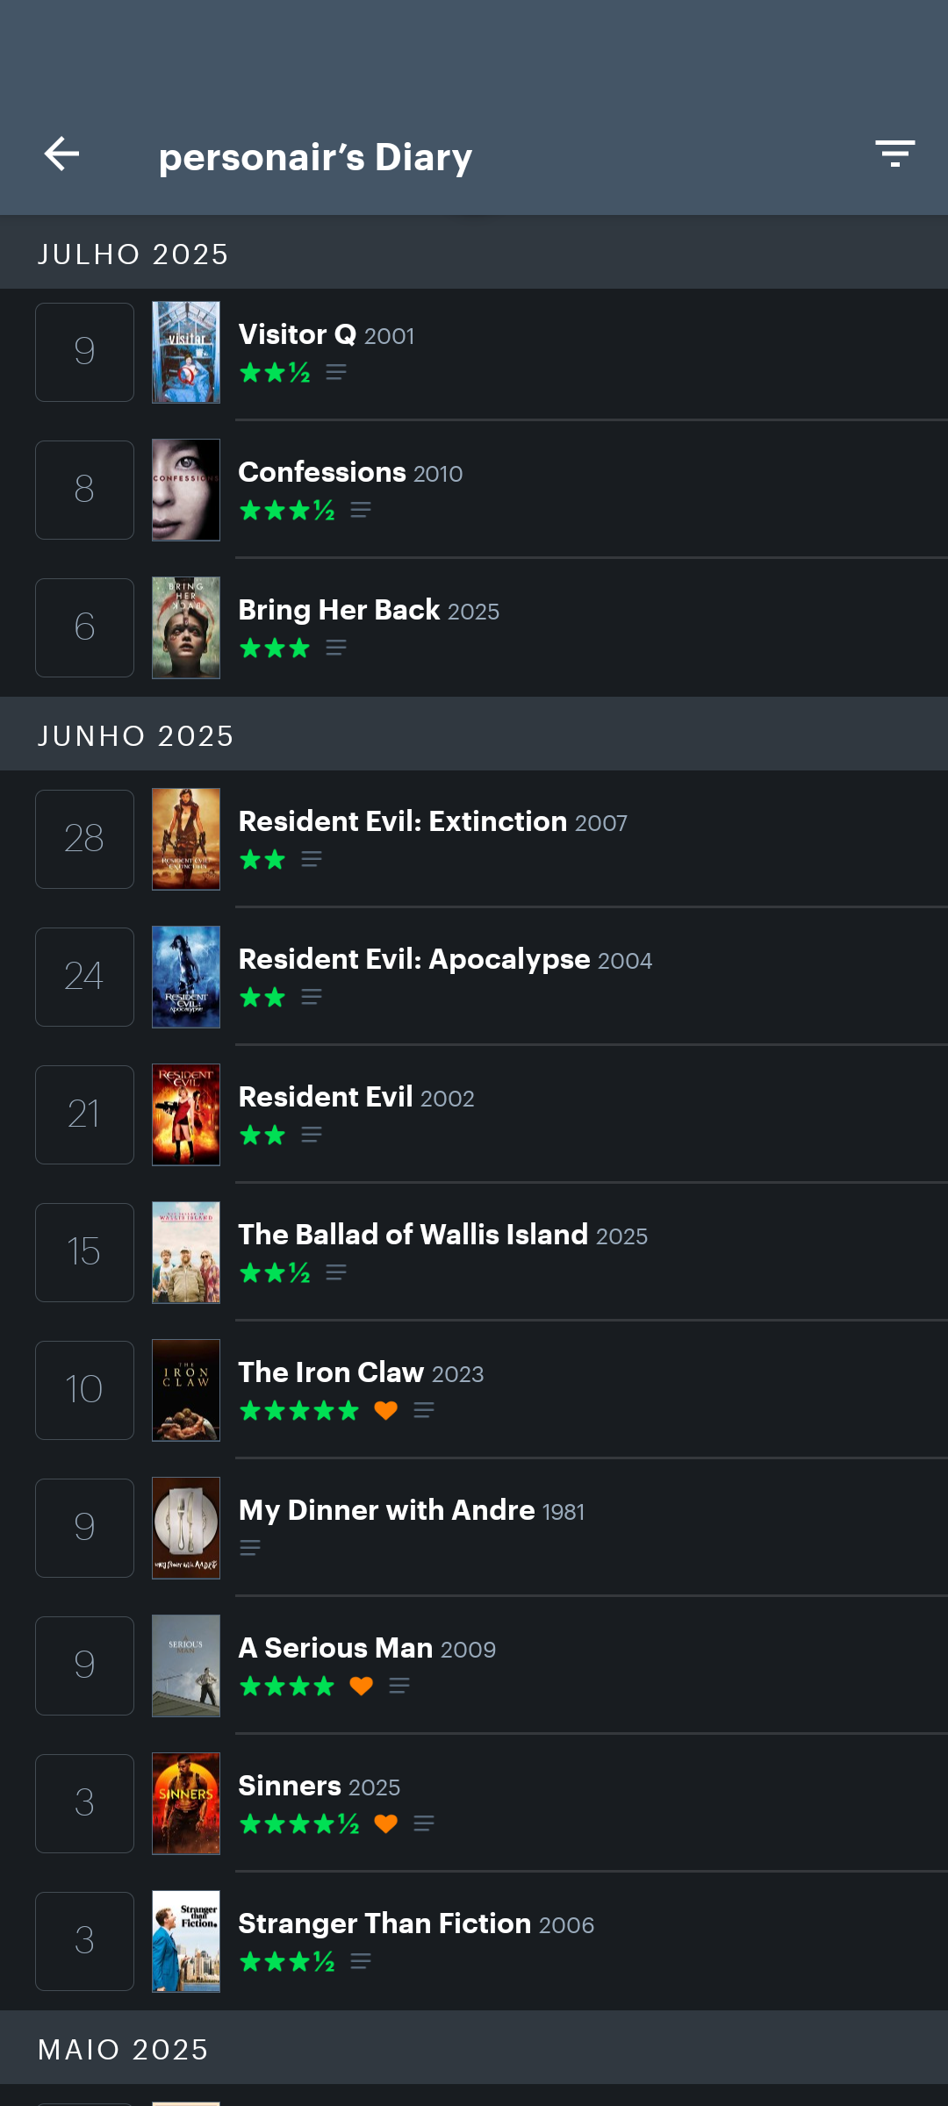Select the day 28 date box
Image resolution: width=948 pixels, height=2106 pixels.
[x=84, y=839]
